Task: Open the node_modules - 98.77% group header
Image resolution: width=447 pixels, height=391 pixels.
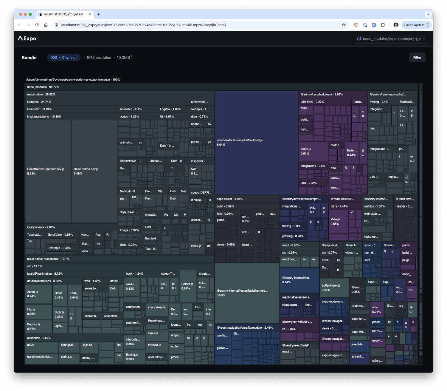Action: 221,87
